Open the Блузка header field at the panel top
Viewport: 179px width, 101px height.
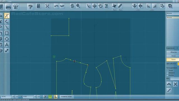click(x=173, y=13)
